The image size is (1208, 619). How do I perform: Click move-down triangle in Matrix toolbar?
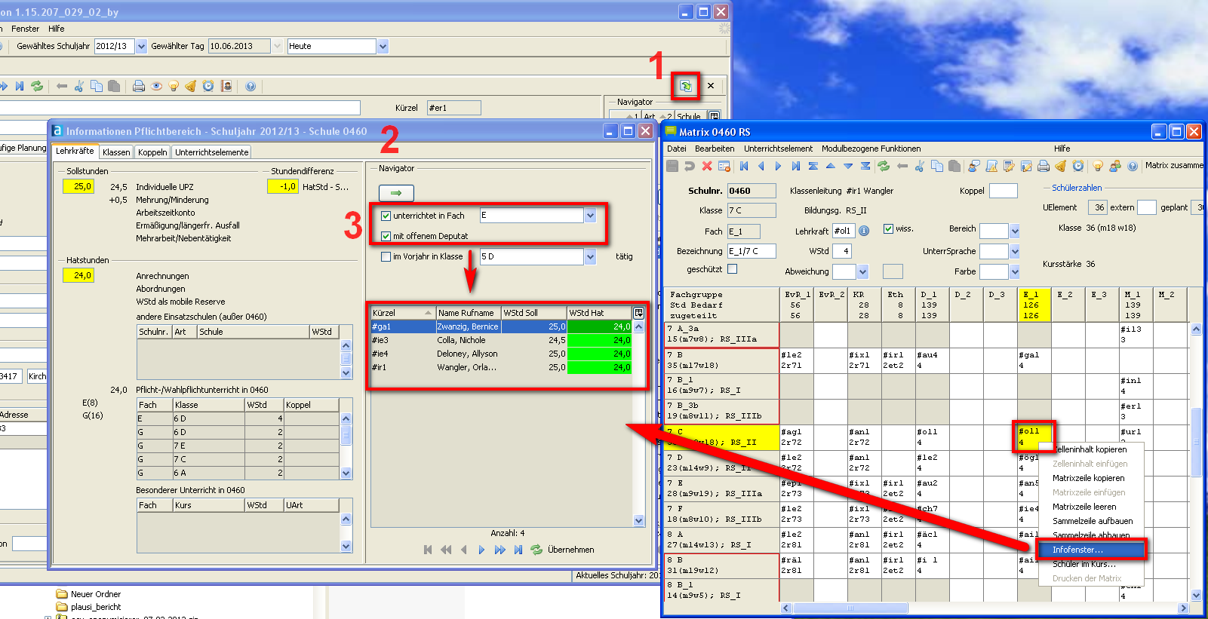click(x=848, y=166)
